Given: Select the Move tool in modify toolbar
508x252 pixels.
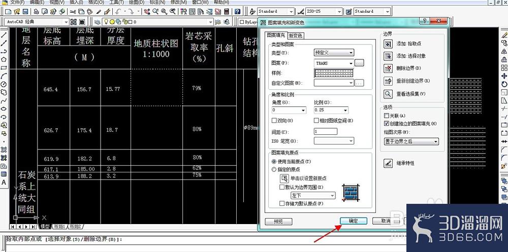Looking at the screenshot, I should point(504,76).
